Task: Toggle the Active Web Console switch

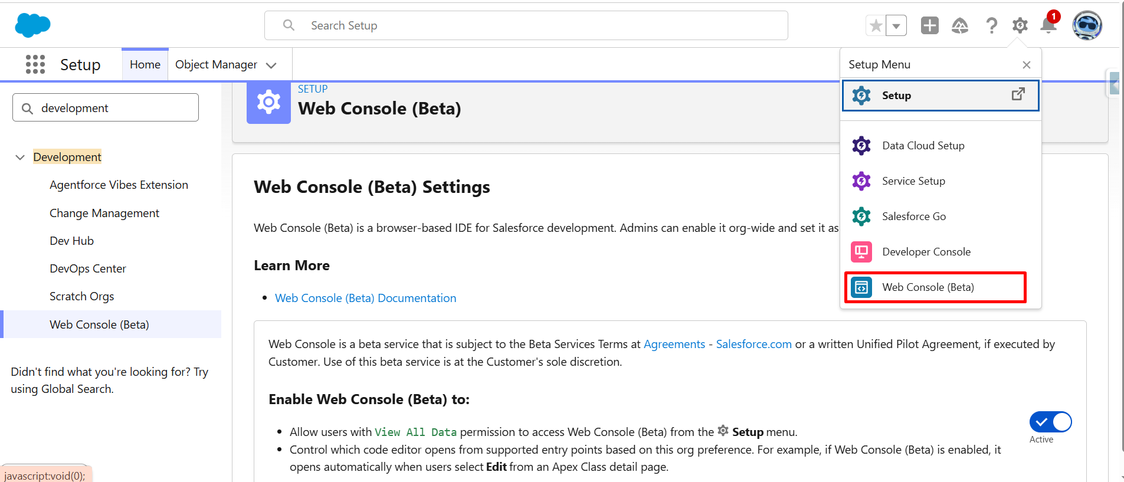Action: pos(1050,422)
